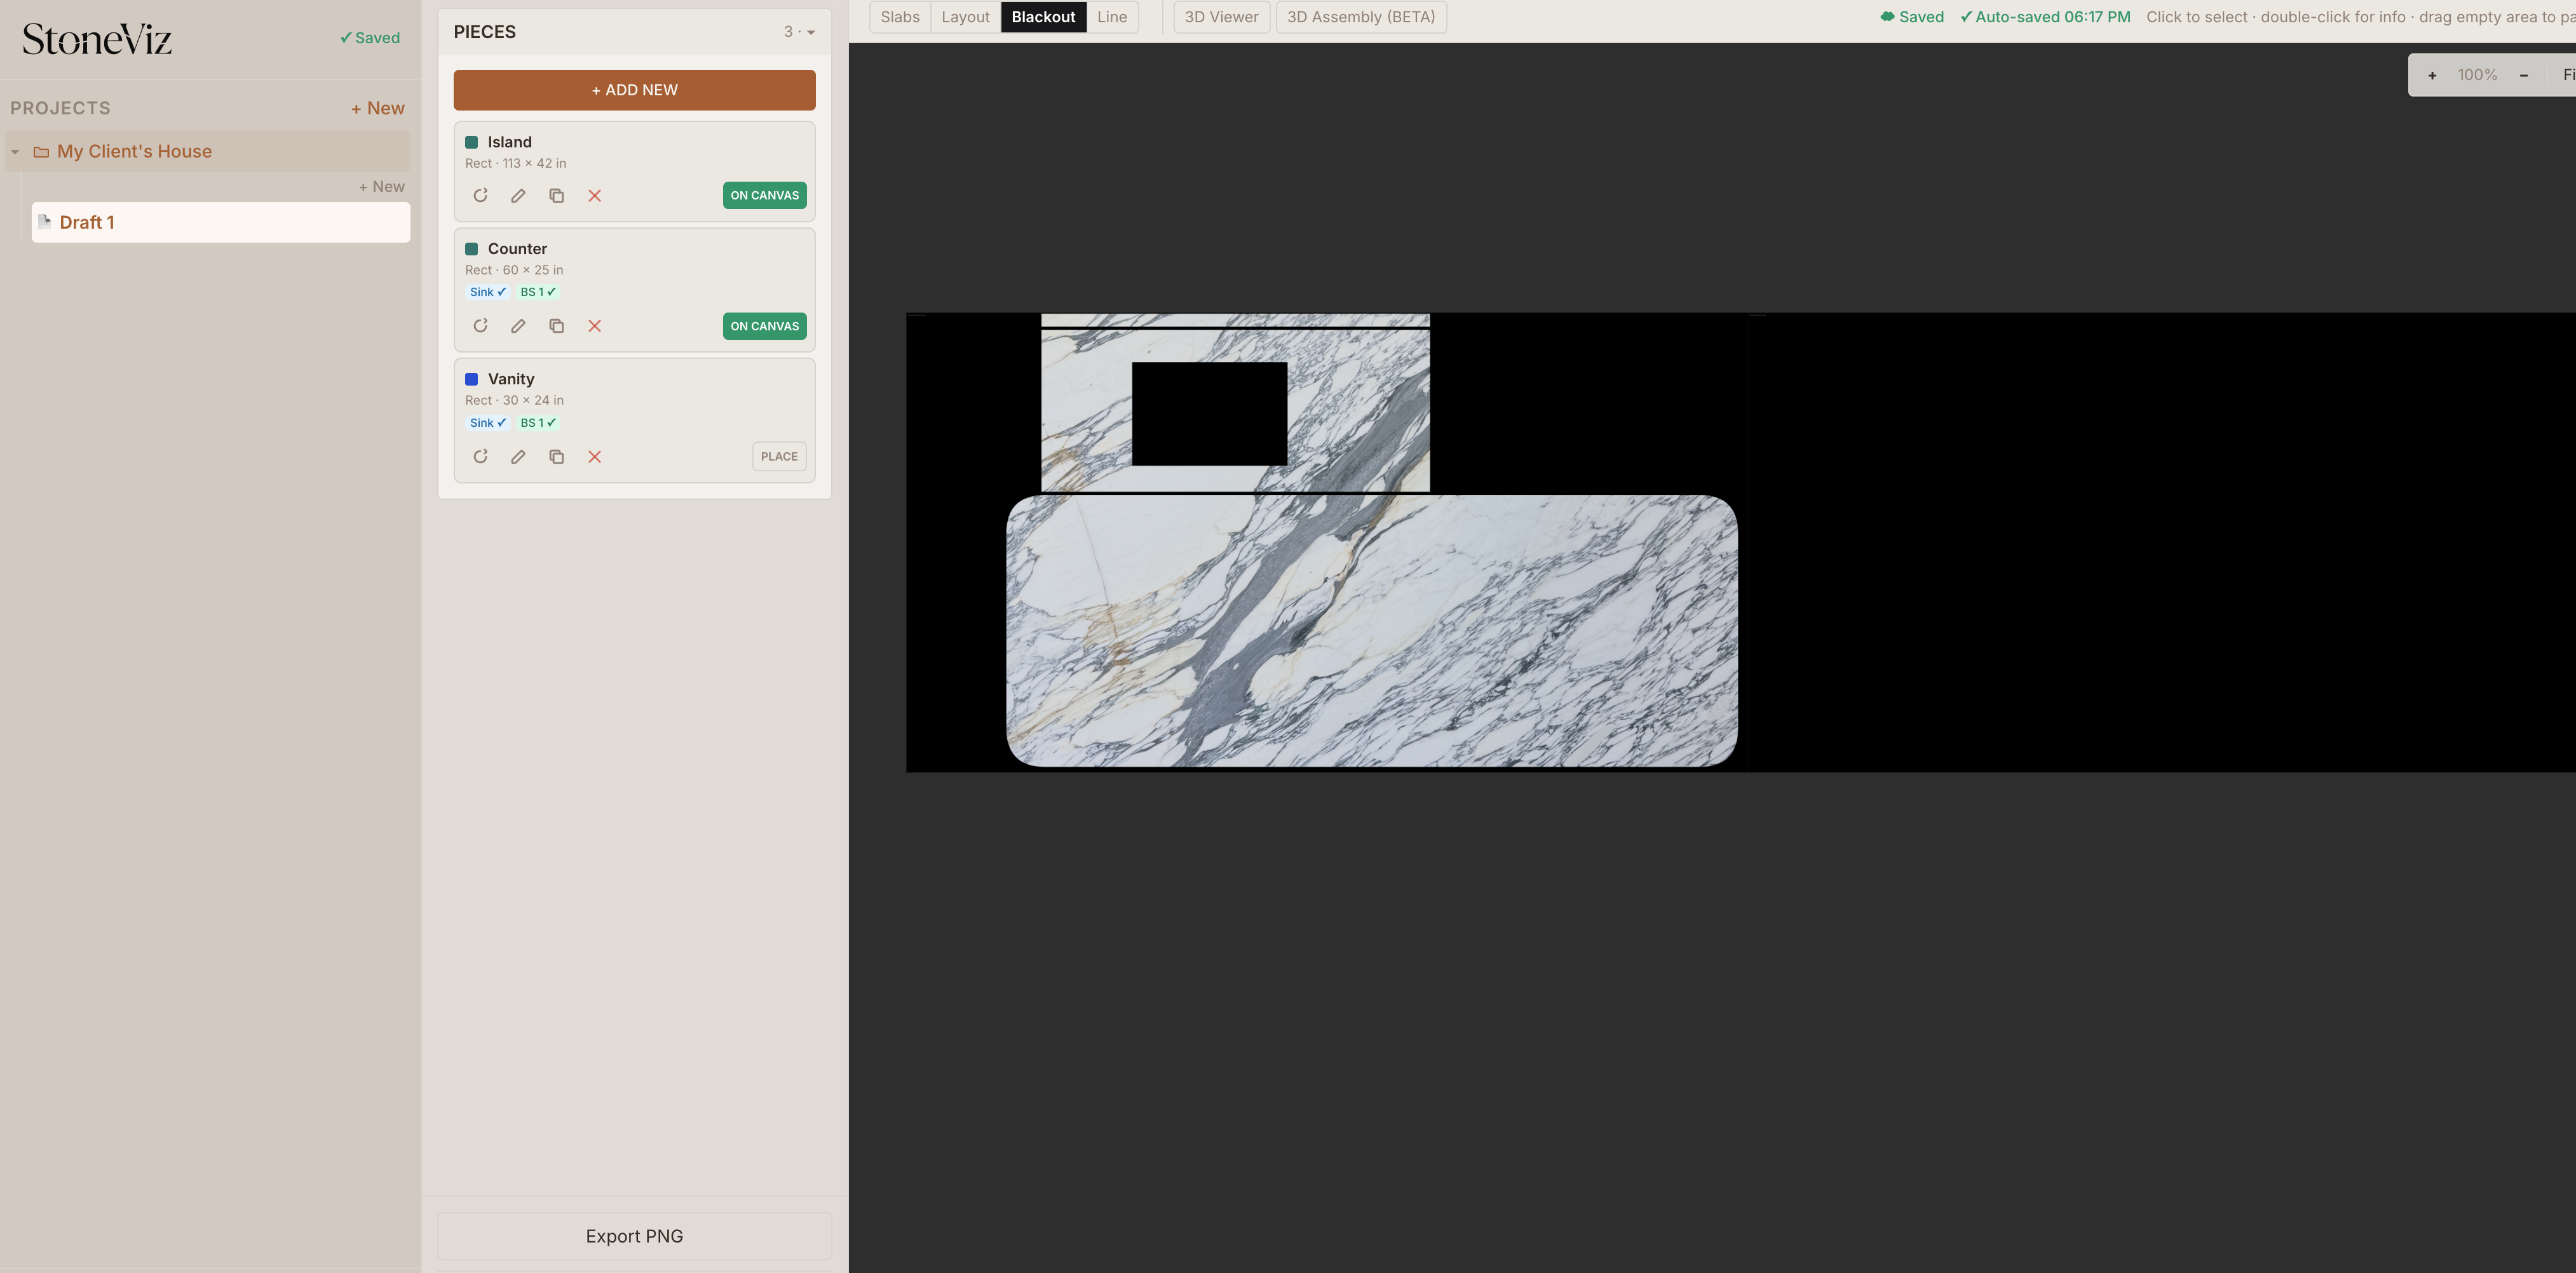Viewport: 2576px width, 1273px height.
Task: Click the Vanity blue color swatch
Action: pyautogui.click(x=471, y=379)
